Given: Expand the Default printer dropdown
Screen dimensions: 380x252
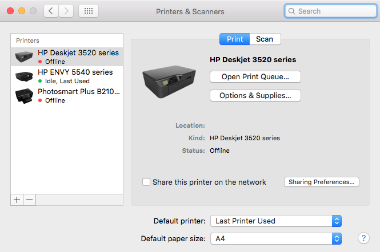Looking at the screenshot, I should point(276,221).
